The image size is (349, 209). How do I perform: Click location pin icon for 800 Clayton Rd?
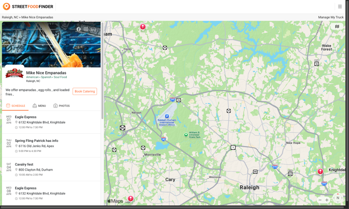click(x=16, y=169)
